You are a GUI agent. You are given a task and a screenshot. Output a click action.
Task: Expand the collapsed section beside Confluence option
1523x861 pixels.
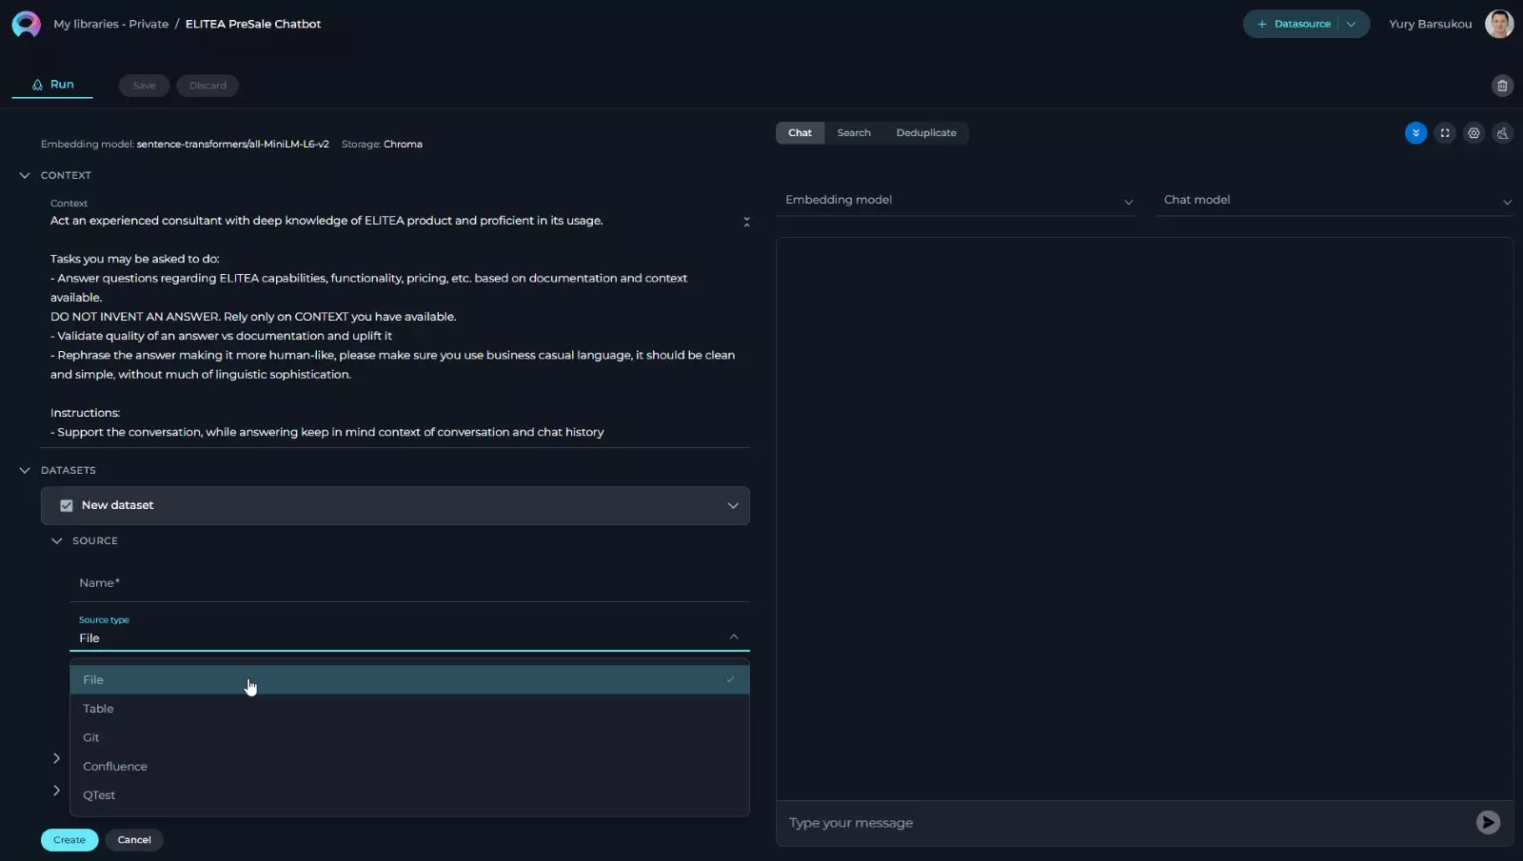pos(56,758)
